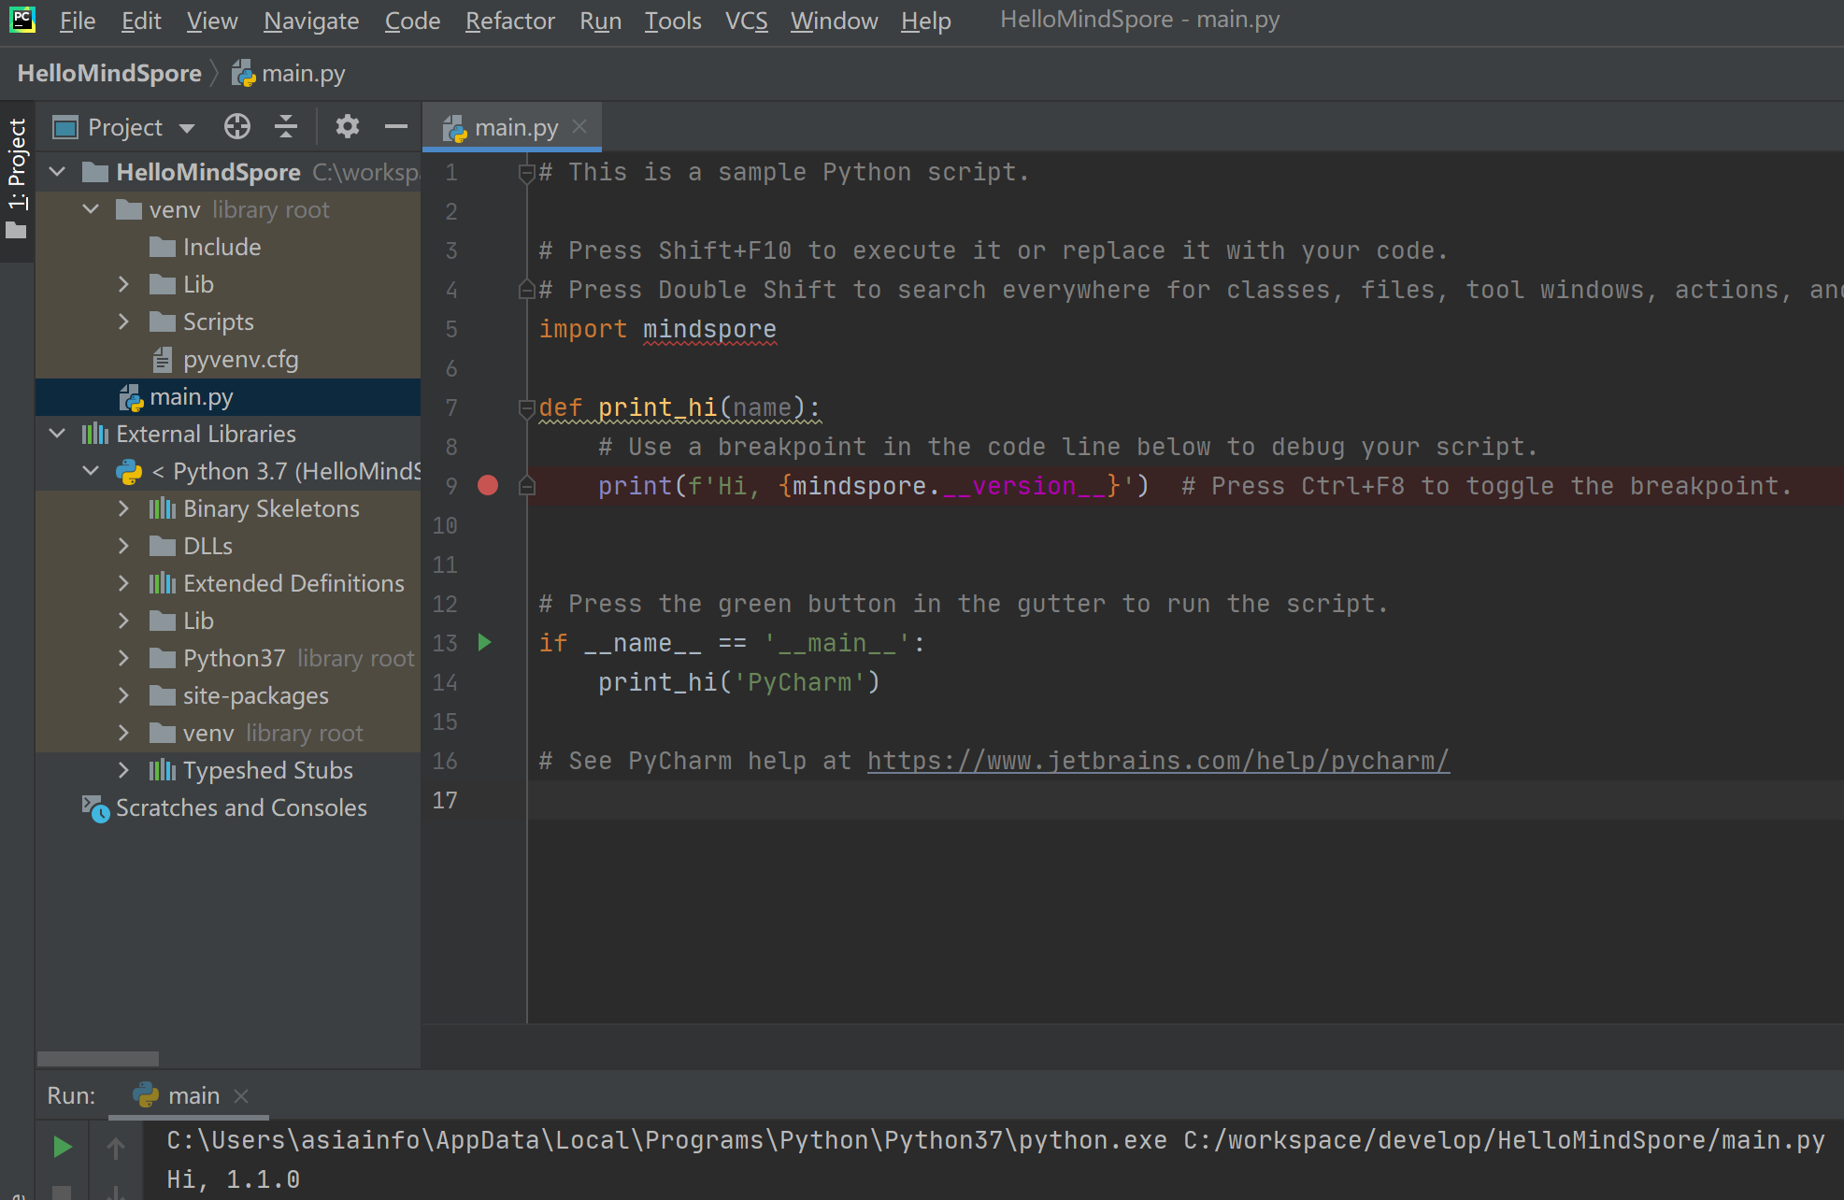1844x1200 pixels.
Task: Click the up arrow in Run toolbar
Action: (x=116, y=1147)
